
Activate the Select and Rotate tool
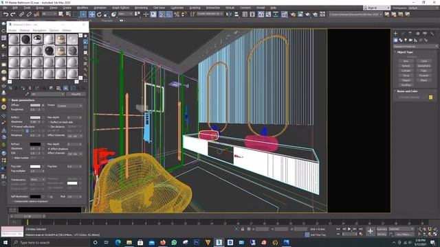click(x=99, y=14)
